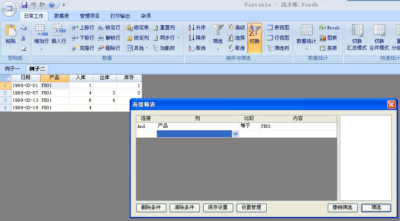Viewport: 400px width, 221px height.
Task: Toggle the highlighted 切换 filter switch button
Action: coord(255,38)
